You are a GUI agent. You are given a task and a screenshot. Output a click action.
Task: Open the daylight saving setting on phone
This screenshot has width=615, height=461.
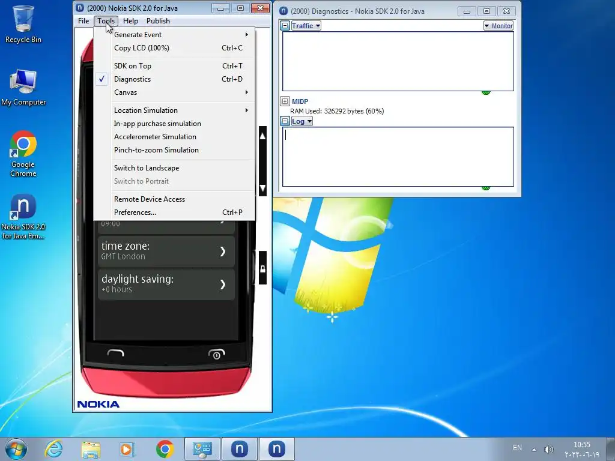pyautogui.click(x=166, y=284)
